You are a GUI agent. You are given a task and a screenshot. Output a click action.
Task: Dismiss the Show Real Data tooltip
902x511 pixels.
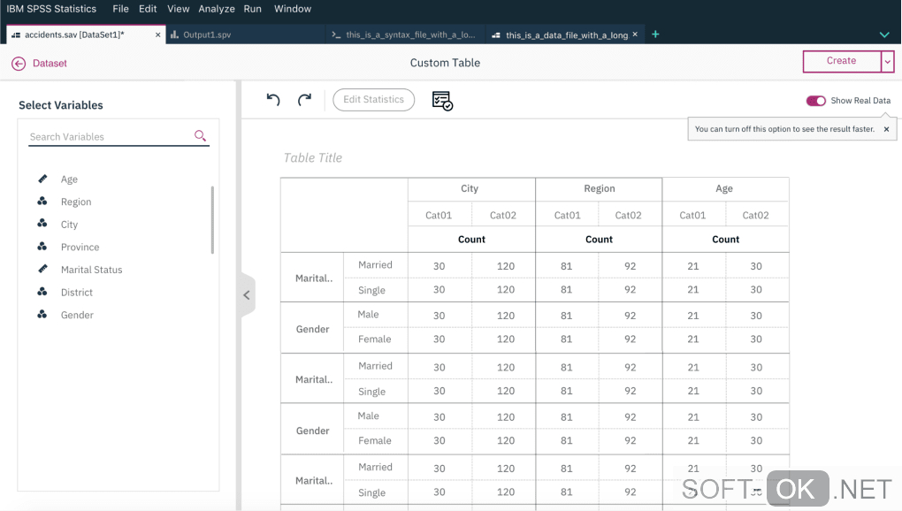(886, 129)
